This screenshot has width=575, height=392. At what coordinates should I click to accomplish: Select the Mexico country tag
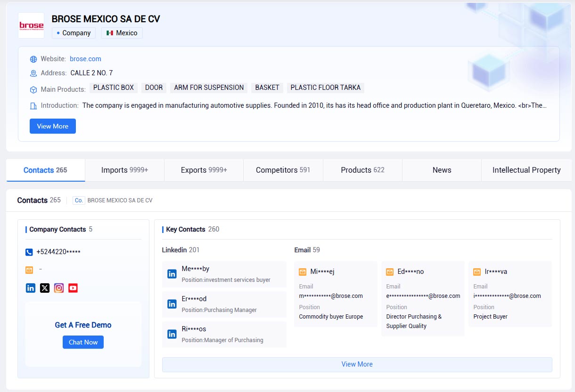[122, 33]
